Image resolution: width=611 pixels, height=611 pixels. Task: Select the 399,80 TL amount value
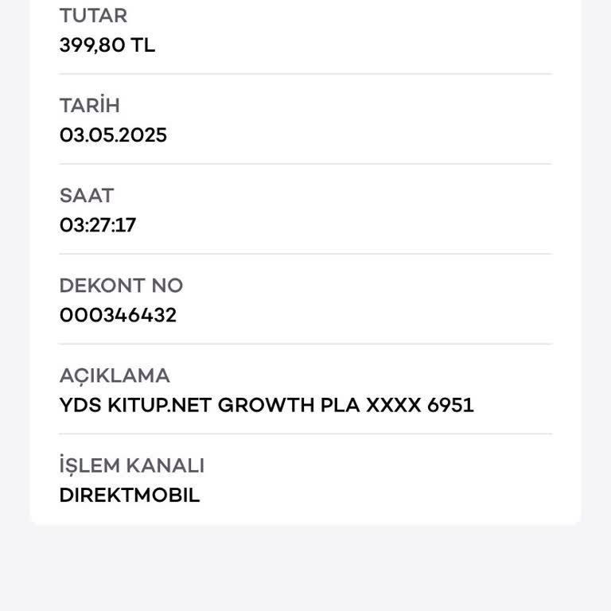point(107,45)
